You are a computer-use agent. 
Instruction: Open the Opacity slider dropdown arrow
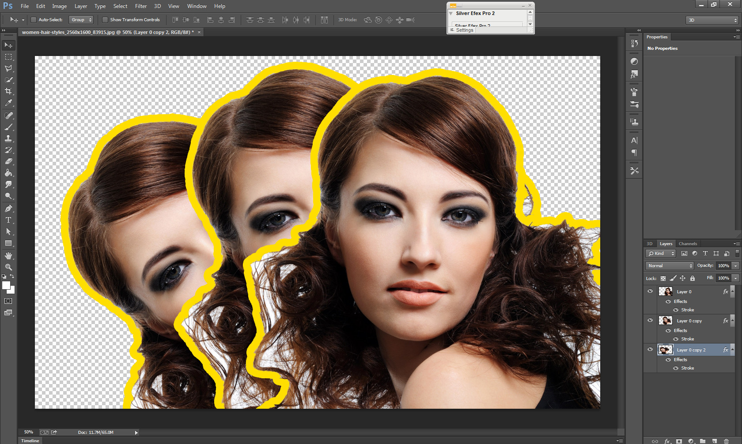click(x=736, y=265)
